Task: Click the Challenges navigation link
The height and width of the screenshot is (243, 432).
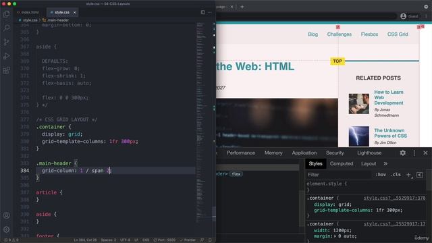Action: coord(339,34)
